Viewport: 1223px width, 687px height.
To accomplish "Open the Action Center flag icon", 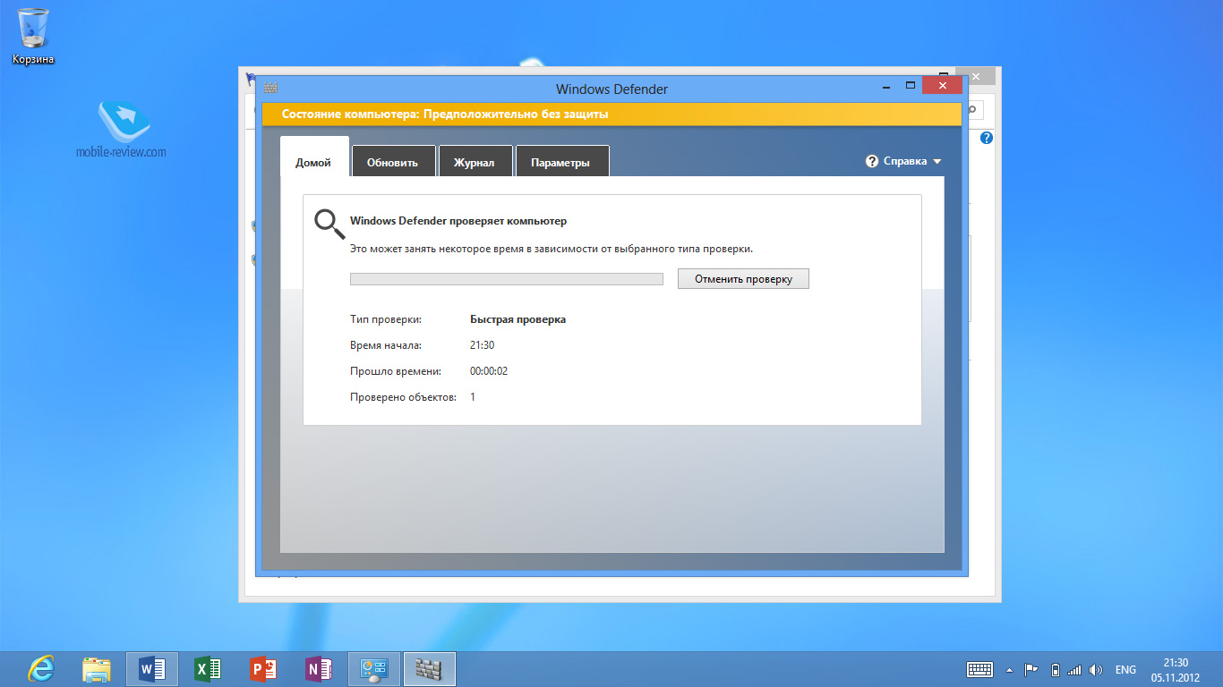I will click(1031, 669).
